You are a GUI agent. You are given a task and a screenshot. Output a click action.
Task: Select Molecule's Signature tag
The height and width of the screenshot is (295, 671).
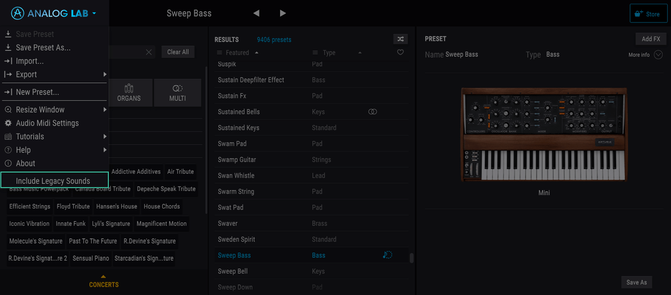pos(36,241)
